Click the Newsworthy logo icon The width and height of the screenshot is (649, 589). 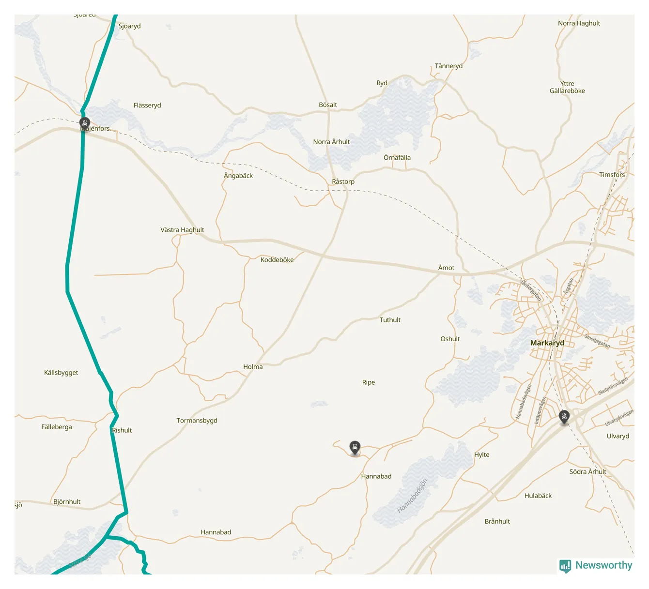(x=565, y=566)
